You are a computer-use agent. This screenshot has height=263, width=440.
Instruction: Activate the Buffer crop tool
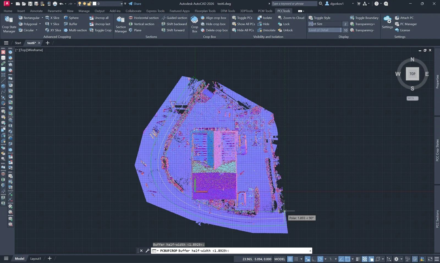(70, 24)
